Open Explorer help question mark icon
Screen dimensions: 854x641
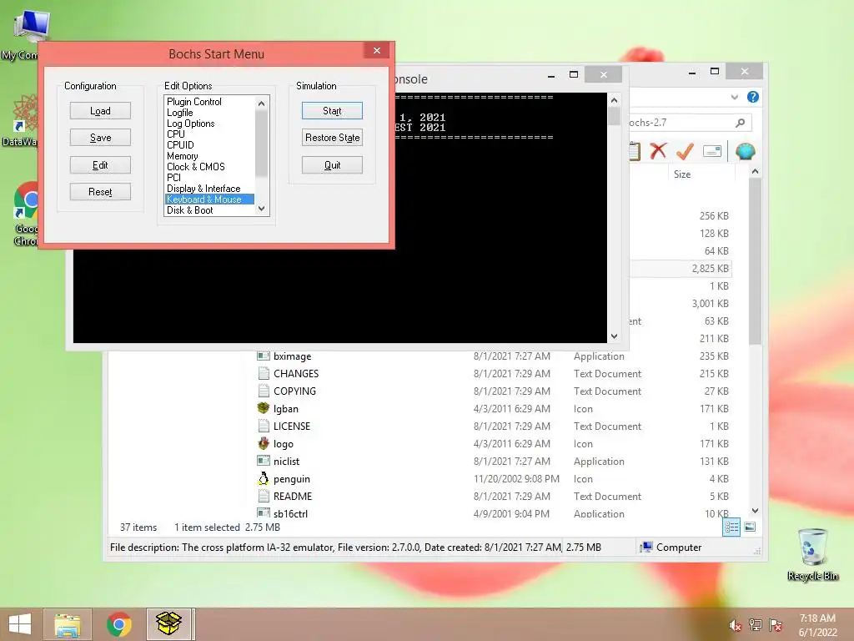coord(753,97)
